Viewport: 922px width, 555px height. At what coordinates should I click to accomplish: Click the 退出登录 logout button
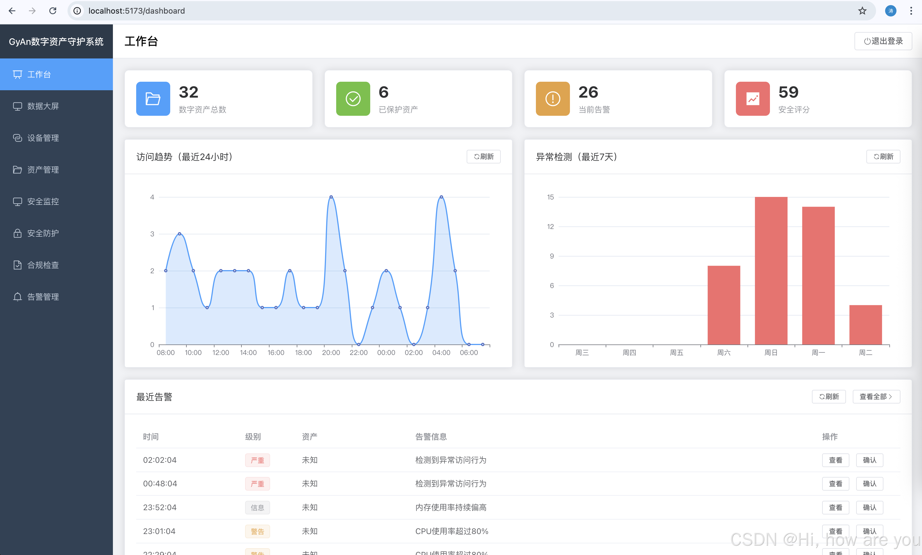[x=883, y=41]
